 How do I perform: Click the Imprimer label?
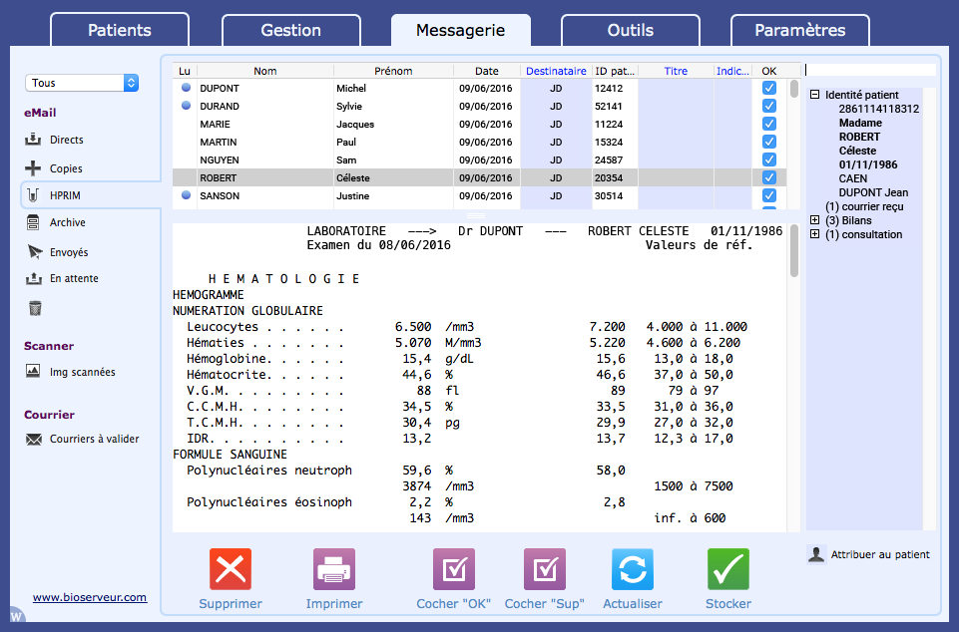tap(334, 604)
